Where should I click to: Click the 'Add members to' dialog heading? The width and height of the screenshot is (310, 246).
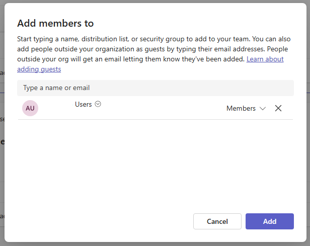click(x=55, y=24)
